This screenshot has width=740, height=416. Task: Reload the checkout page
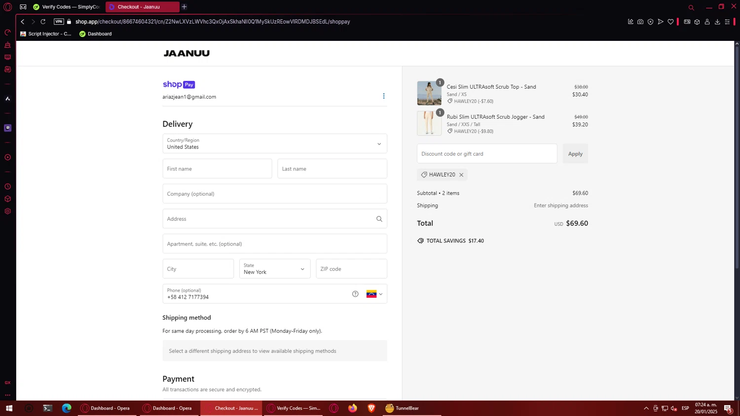(x=43, y=22)
